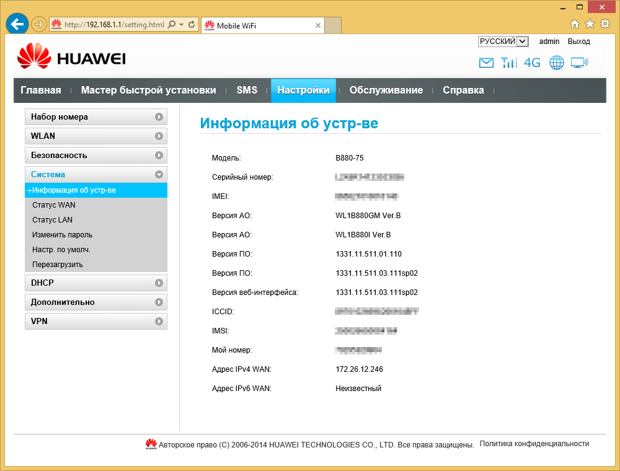Screen dimensions: 620x471
Task: Select the Mobile WiFi tab
Action: point(262,25)
